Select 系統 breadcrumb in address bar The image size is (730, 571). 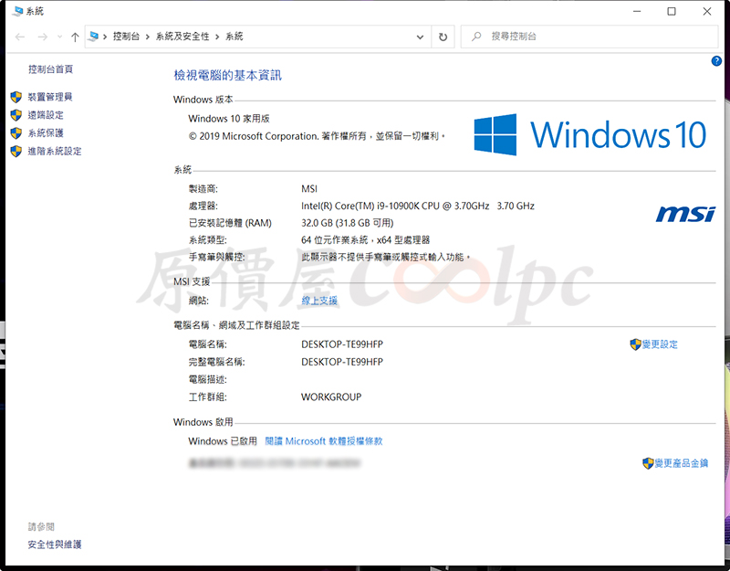[235, 37]
